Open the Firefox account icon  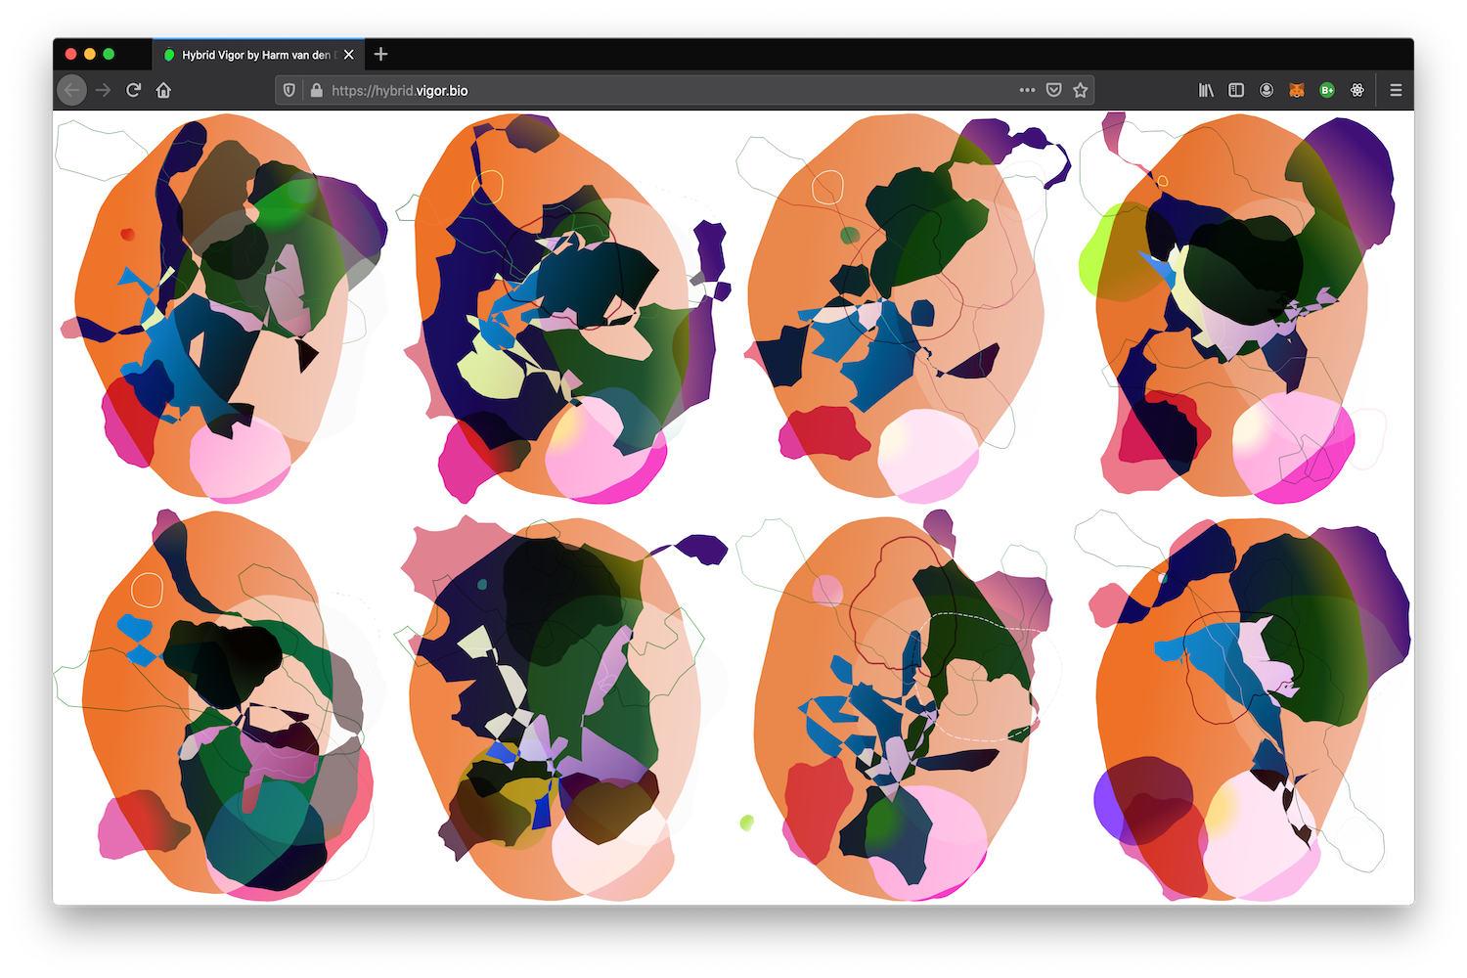click(x=1267, y=90)
